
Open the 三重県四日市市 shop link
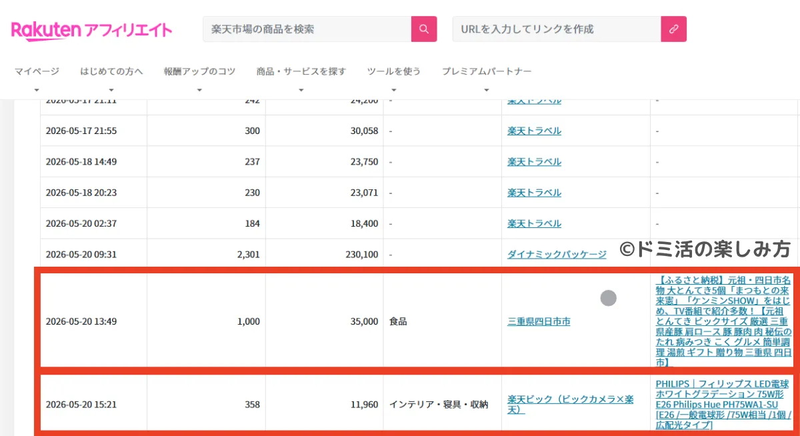pos(539,321)
